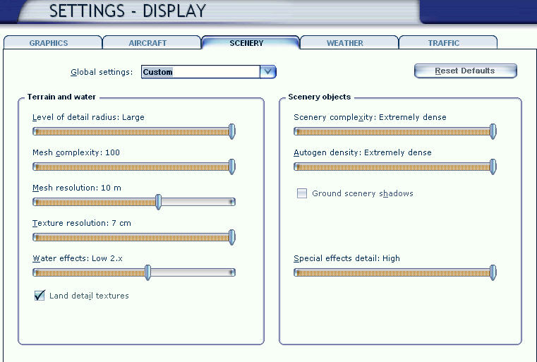The height and width of the screenshot is (362, 537).
Task: Click the 'Texture resolution: 7 cm' label
Action: (x=82, y=223)
